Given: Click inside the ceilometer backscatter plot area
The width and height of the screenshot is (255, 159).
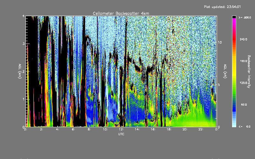Looking at the screenshot, I should (121, 71).
